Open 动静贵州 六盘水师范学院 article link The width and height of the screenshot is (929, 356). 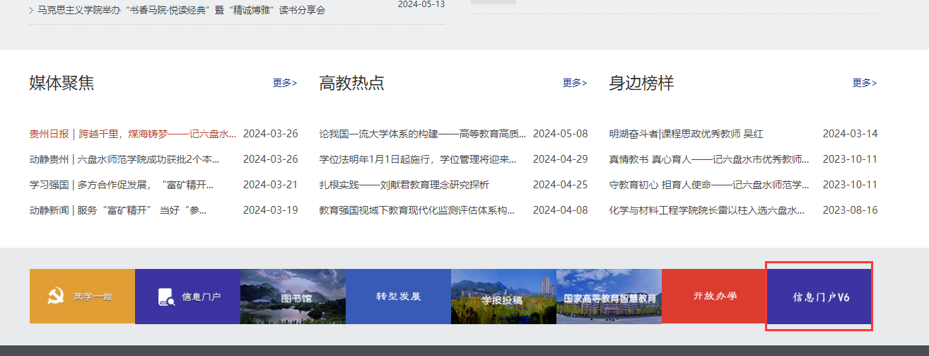(124, 159)
